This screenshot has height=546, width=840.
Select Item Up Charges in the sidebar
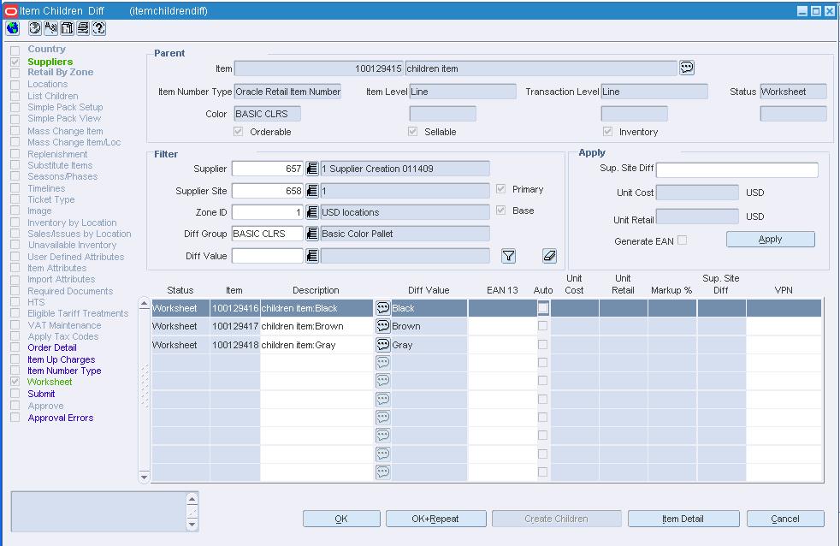point(61,359)
